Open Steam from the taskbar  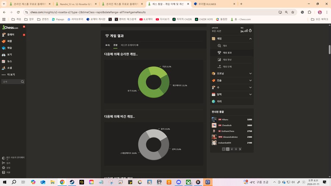72,182
